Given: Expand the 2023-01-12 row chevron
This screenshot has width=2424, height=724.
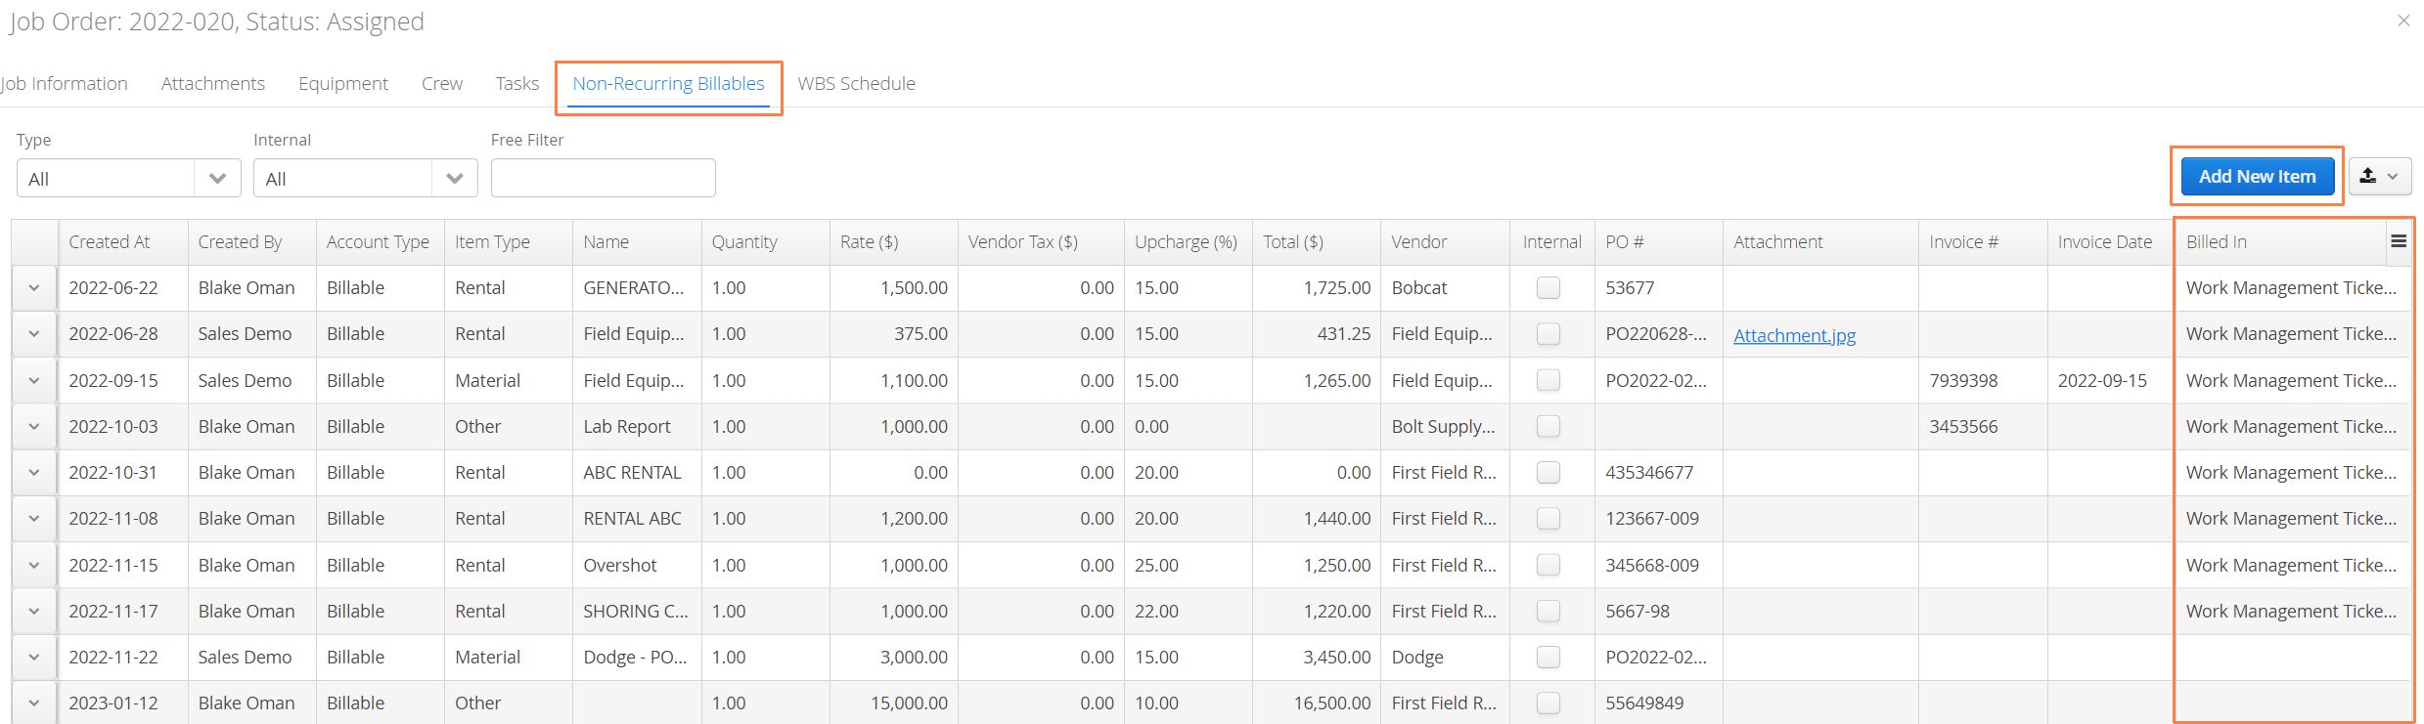Looking at the screenshot, I should pos(34,703).
